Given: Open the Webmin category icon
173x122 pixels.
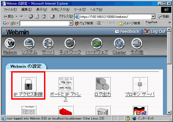Looking at the screenshot, I should [x=10, y=43].
